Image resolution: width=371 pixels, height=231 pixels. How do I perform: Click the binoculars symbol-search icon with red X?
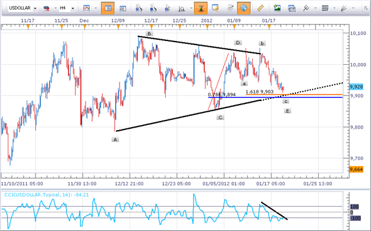pyautogui.click(x=46, y=8)
